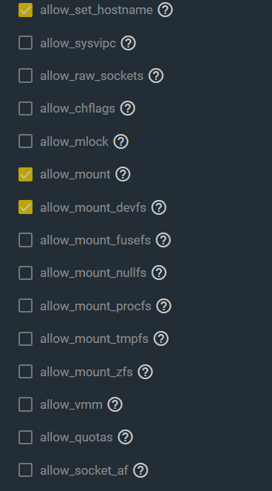Show help next to allow_mount_devfs
Screen dimensions: 272x491
click(x=159, y=207)
